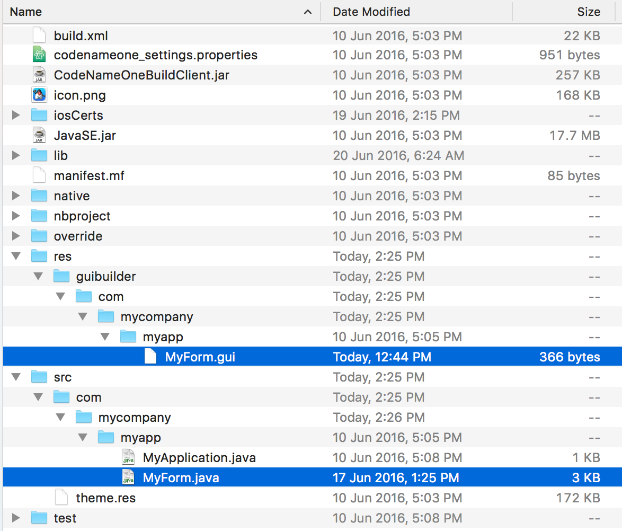
Task: Click the MyApplication.java Java file icon
Action: coord(128,457)
